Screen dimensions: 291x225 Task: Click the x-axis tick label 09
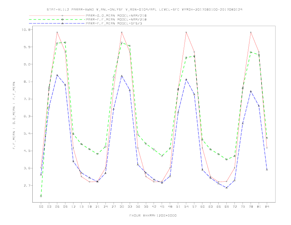[x=65, y=207]
